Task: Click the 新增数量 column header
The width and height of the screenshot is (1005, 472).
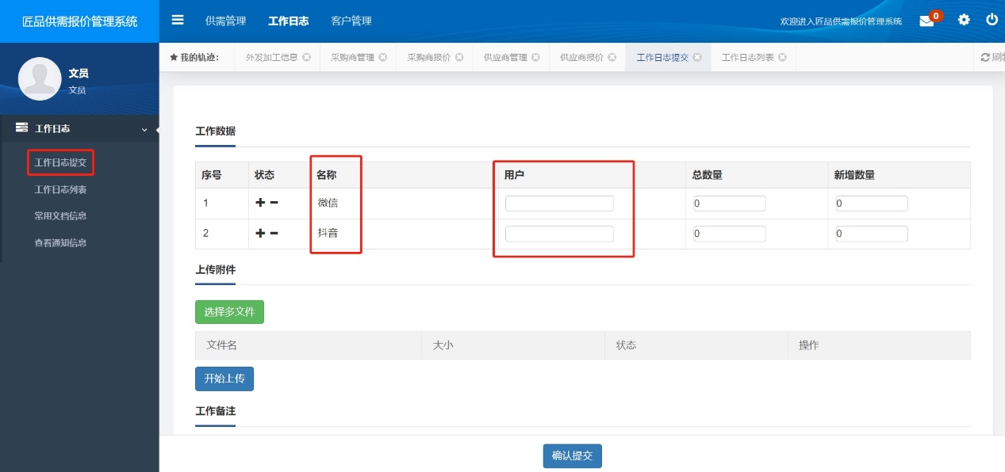Action: coord(854,175)
